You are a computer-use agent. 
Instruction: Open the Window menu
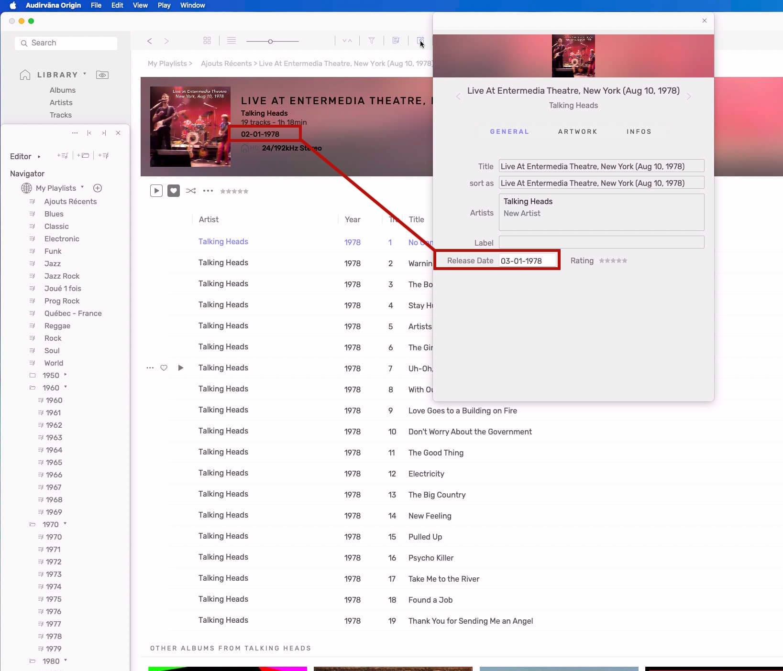click(192, 5)
